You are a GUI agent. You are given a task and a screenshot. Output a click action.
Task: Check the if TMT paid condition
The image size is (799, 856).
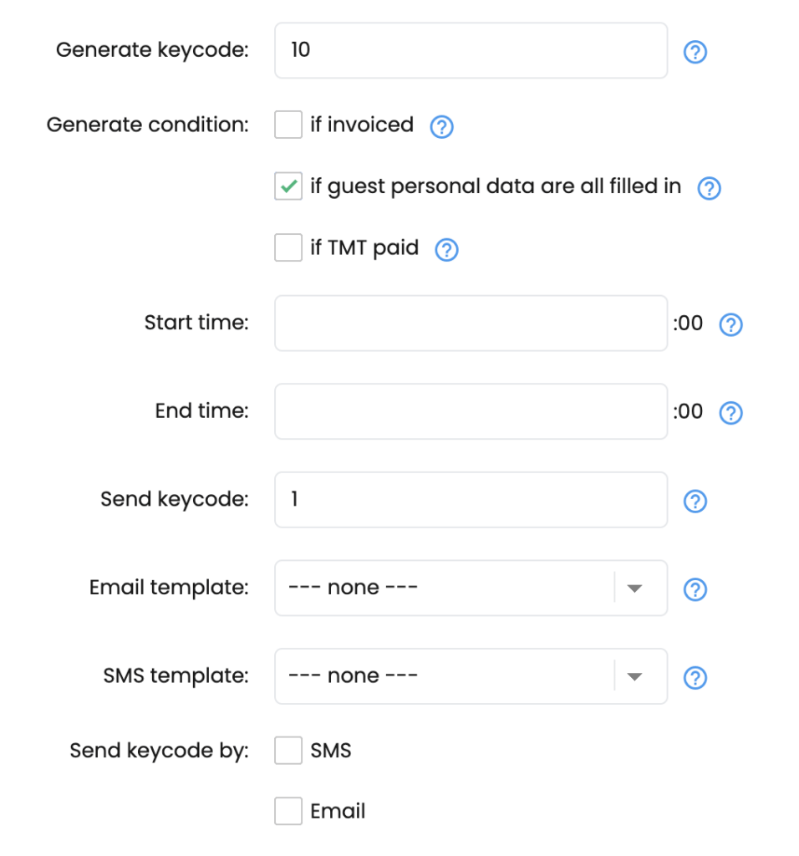click(x=288, y=247)
